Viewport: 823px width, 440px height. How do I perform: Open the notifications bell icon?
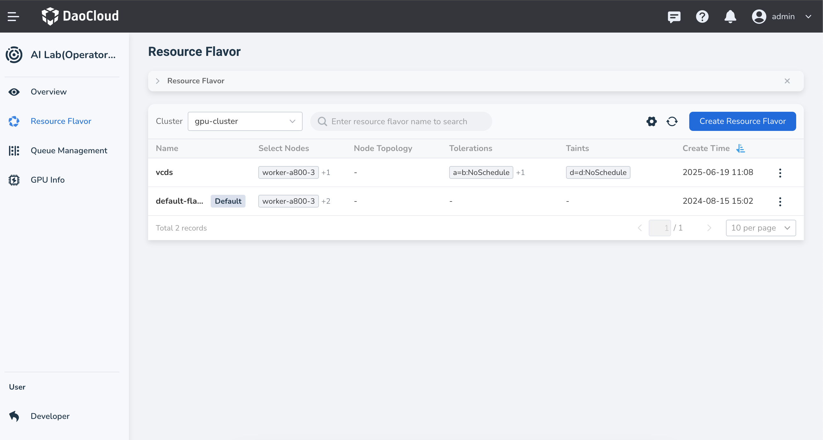point(730,17)
